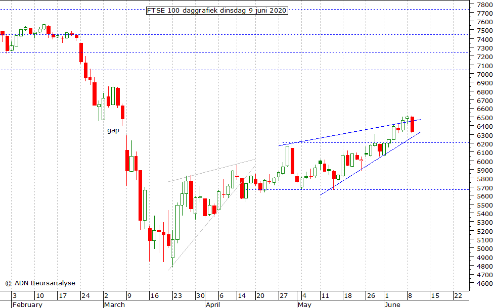
Task: Click date label 20 on time axis
Action: pyautogui.click(x=260, y=296)
